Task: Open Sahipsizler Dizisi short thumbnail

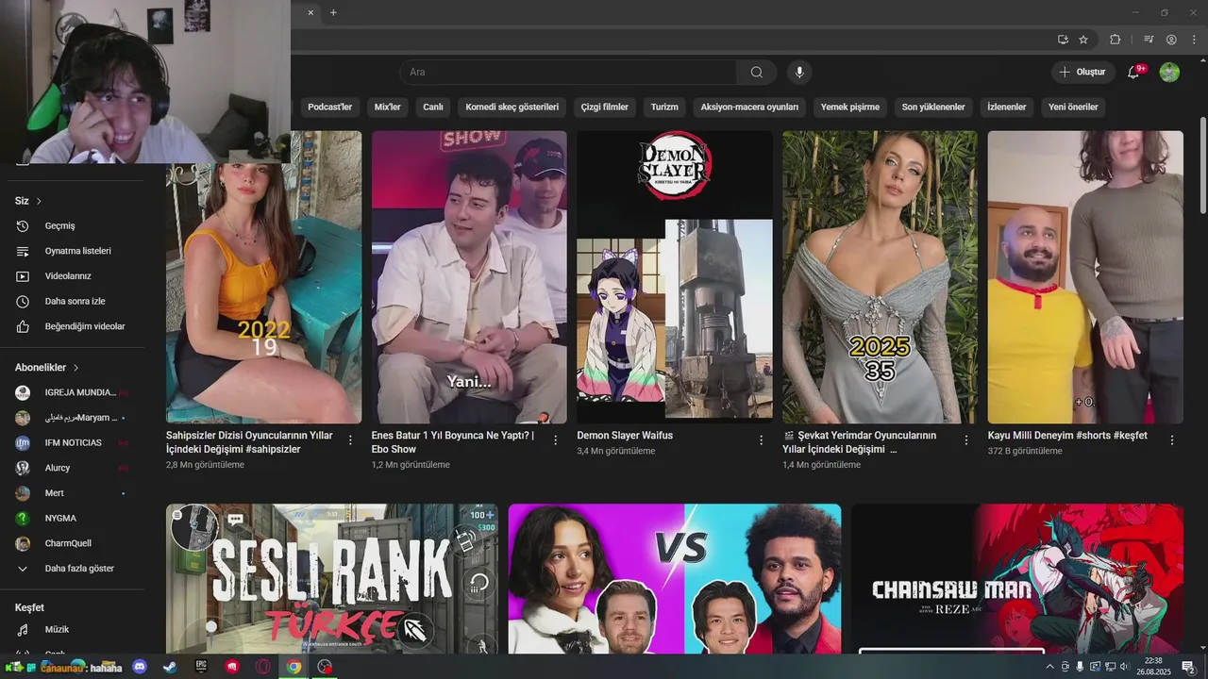Action: coord(263,277)
